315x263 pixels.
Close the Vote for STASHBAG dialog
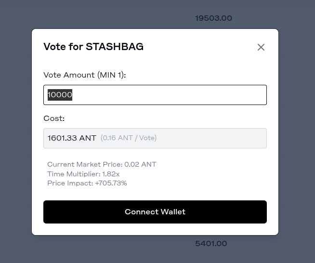point(261,47)
